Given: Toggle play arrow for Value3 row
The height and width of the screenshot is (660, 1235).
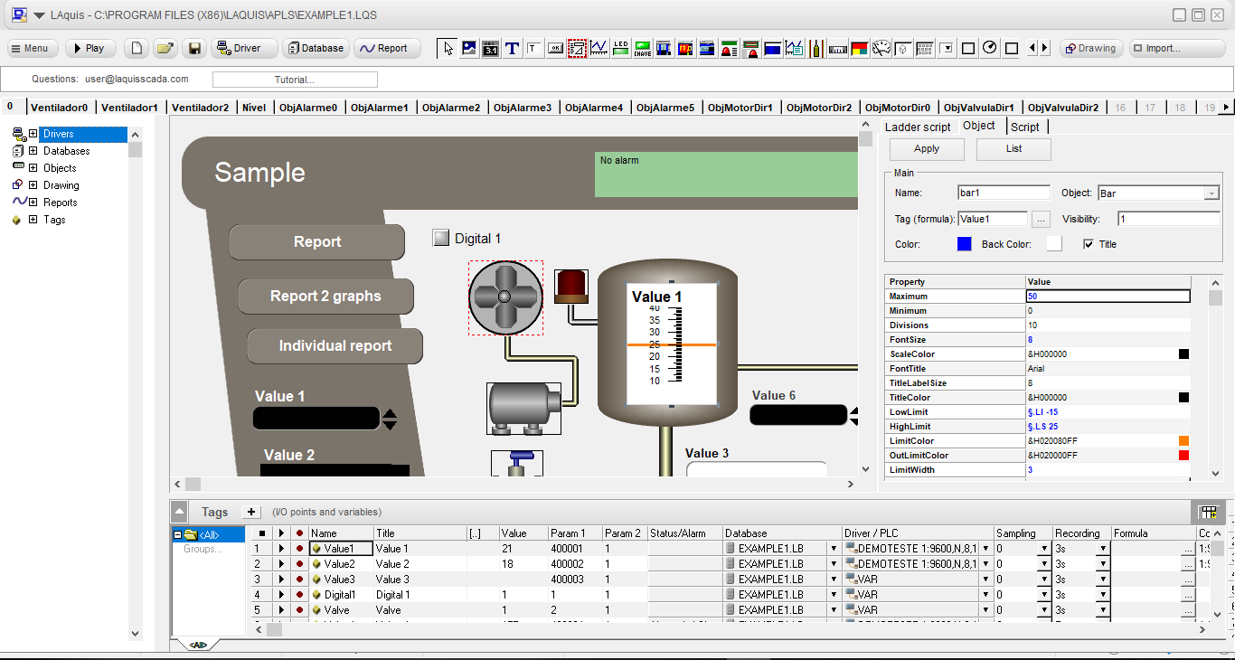Looking at the screenshot, I should [x=281, y=580].
